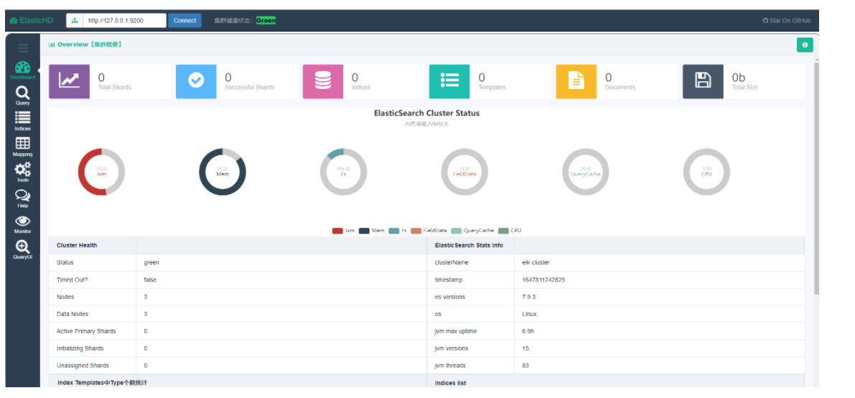Click the Overview heading
The width and height of the screenshot is (855, 398).
click(x=85, y=45)
